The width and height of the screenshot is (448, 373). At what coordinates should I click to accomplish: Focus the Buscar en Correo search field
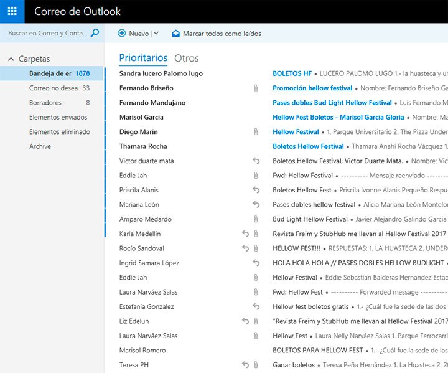pyautogui.click(x=47, y=34)
